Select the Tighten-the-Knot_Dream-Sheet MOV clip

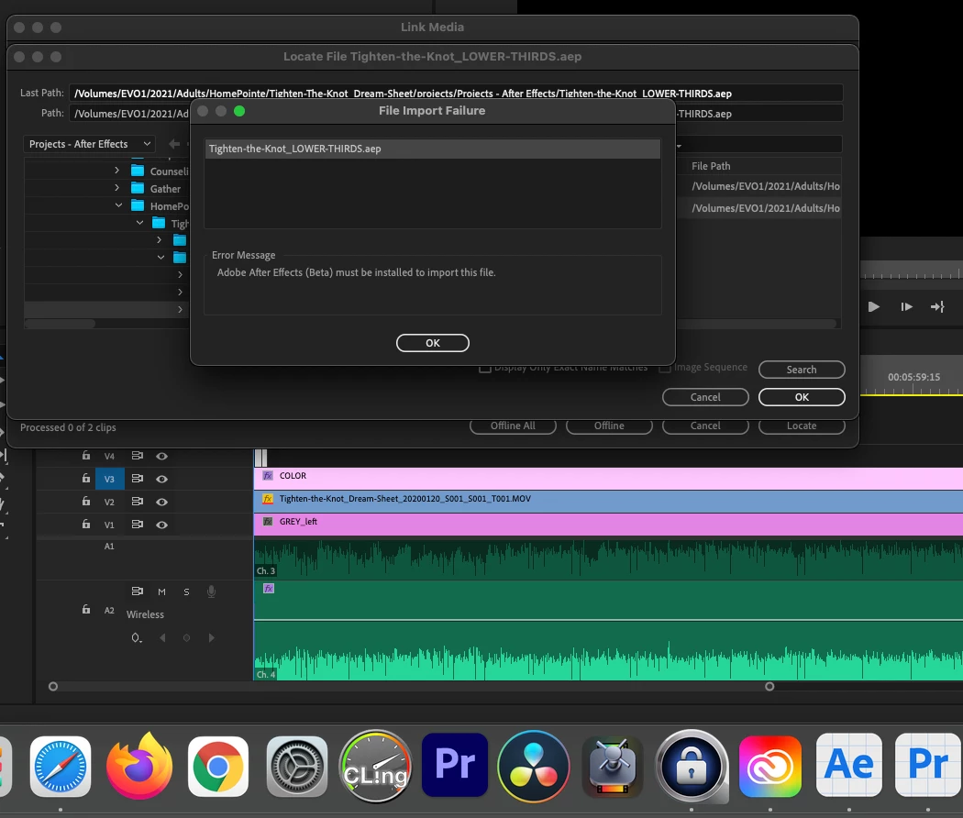608,501
